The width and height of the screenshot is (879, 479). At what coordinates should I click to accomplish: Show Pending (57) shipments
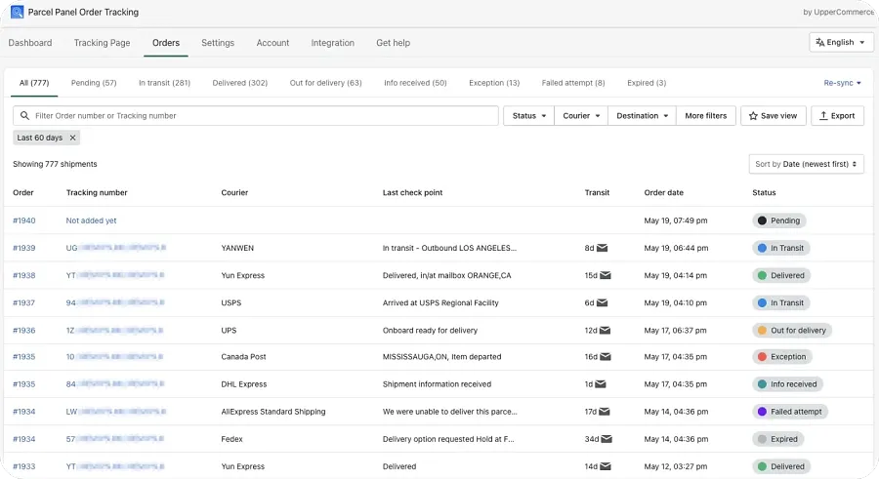click(94, 83)
